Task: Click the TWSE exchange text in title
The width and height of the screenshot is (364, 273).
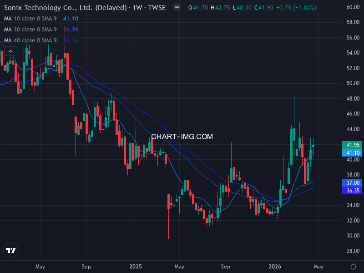Action: point(157,8)
